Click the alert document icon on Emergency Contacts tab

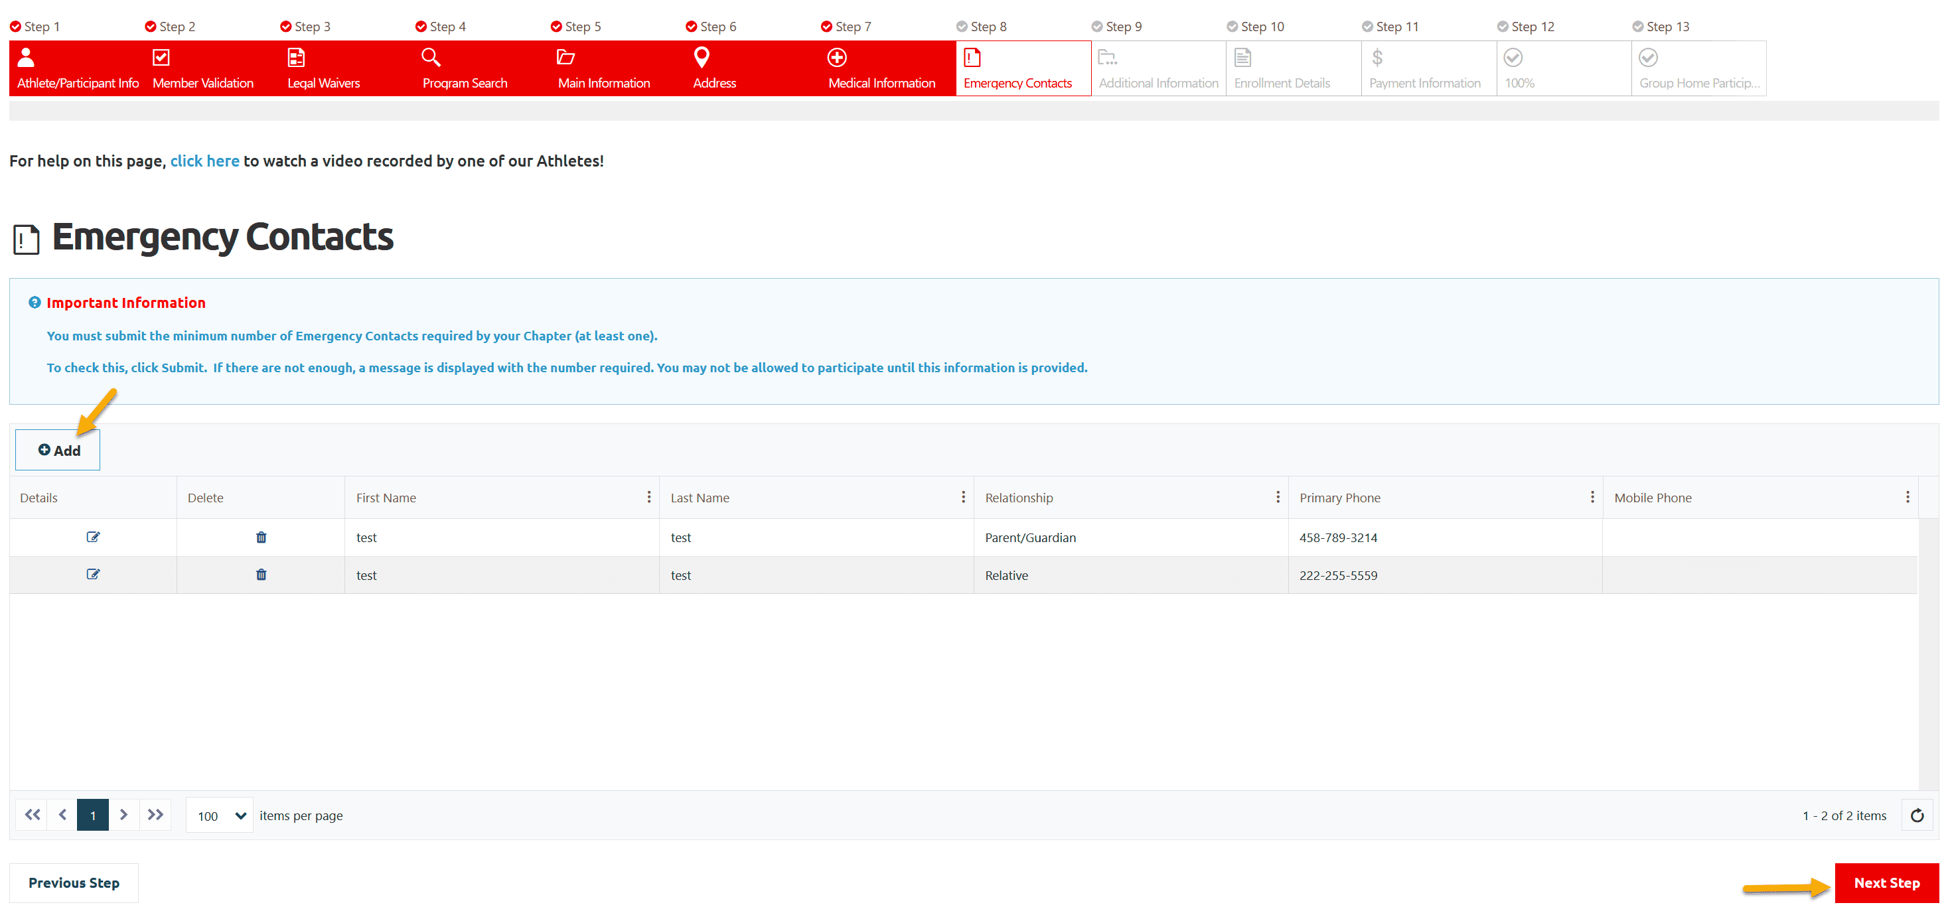(x=972, y=57)
